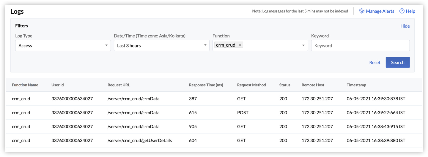Viewport: 428px width, 157px height.
Task: Focus the Keyword input field
Action: click(360, 45)
